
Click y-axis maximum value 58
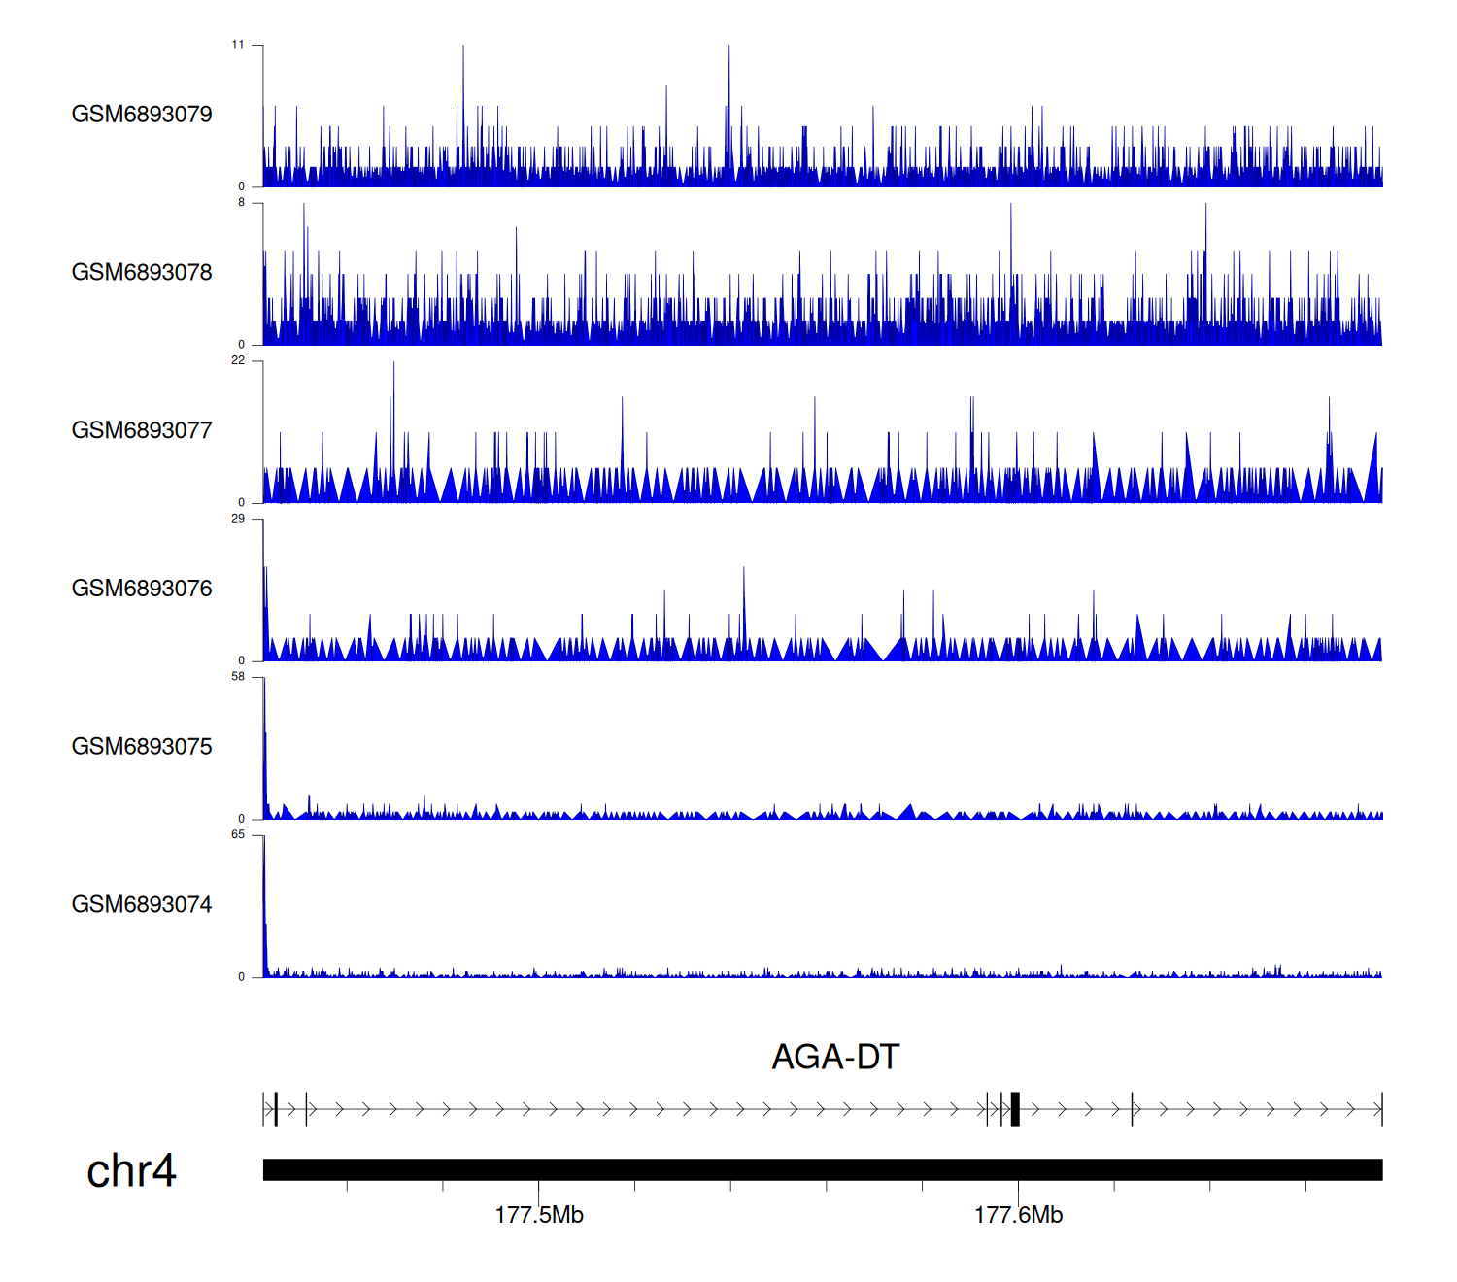238,677
